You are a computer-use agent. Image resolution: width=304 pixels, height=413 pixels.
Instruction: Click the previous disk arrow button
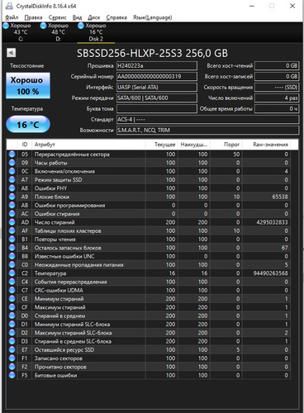point(12,53)
